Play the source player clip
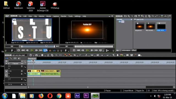 click(32, 50)
